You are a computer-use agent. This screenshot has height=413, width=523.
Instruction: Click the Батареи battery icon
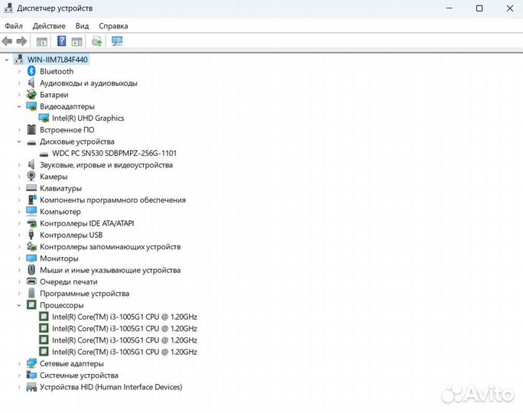pos(31,94)
